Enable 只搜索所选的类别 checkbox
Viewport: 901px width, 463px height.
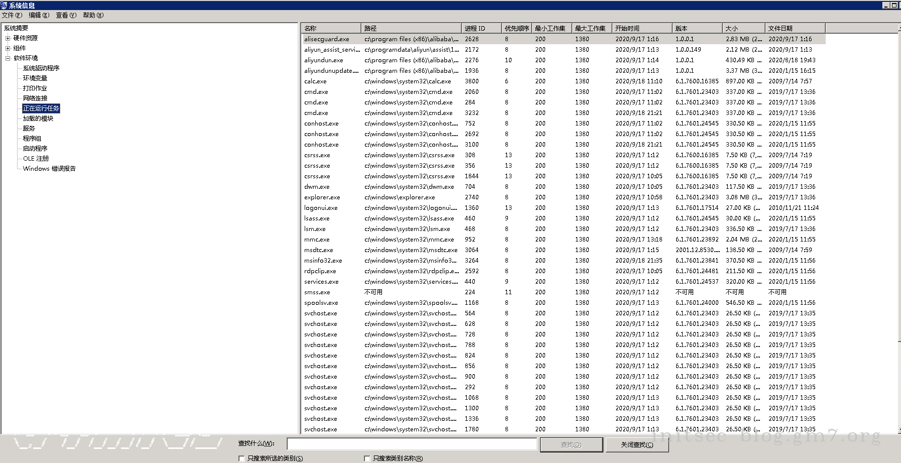tap(241, 458)
